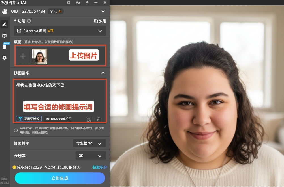Pin the StartAI plugin panel
The height and width of the screenshot is (187, 284).
point(87,3)
